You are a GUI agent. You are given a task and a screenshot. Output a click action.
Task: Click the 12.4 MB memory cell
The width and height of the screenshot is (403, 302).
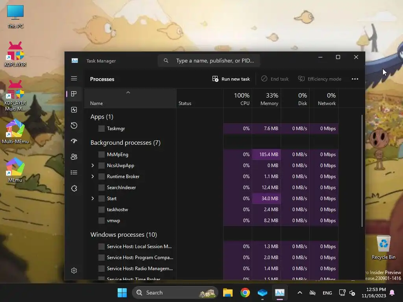(x=266, y=188)
